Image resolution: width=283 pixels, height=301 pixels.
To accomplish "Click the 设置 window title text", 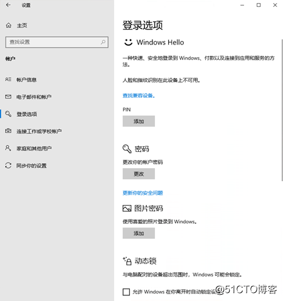I will click(26, 5).
